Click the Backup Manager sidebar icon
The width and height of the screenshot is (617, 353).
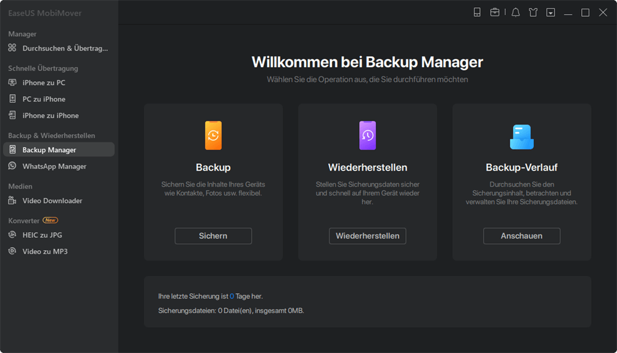coord(12,149)
